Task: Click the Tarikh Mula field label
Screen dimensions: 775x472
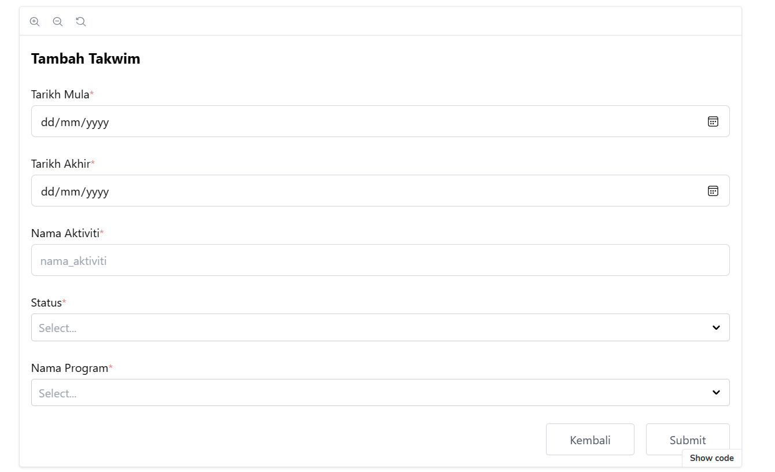Action: [x=60, y=95]
